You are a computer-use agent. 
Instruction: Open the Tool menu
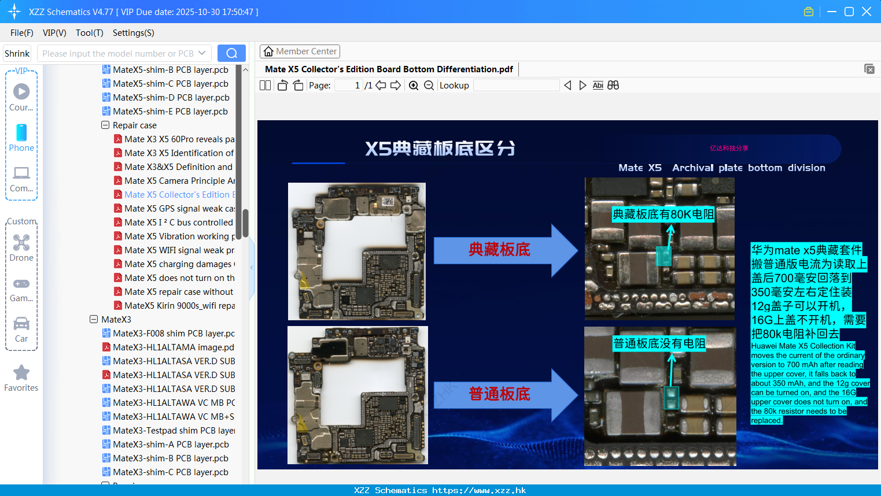(90, 33)
